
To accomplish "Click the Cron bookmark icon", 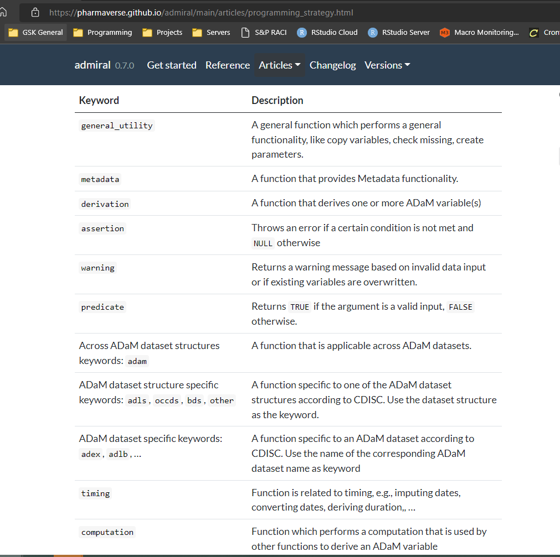I will pos(535,32).
